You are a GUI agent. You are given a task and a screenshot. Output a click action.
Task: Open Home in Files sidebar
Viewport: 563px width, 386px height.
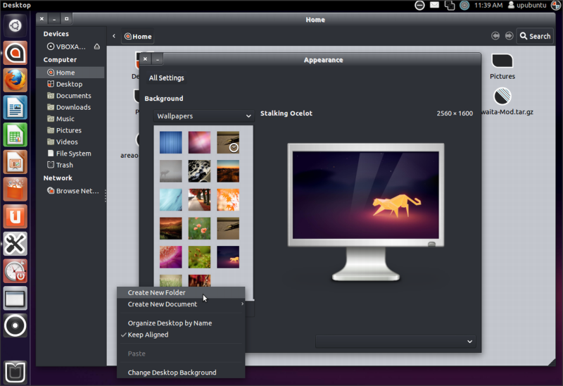[70, 73]
